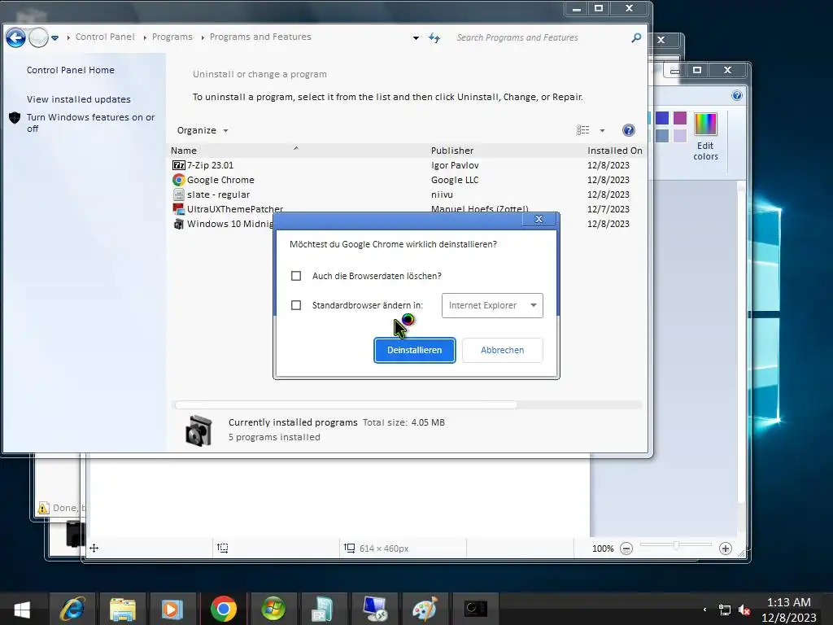The image size is (833, 625).
Task: Click cursor position icon in Paint status bar
Action: [x=94, y=549]
